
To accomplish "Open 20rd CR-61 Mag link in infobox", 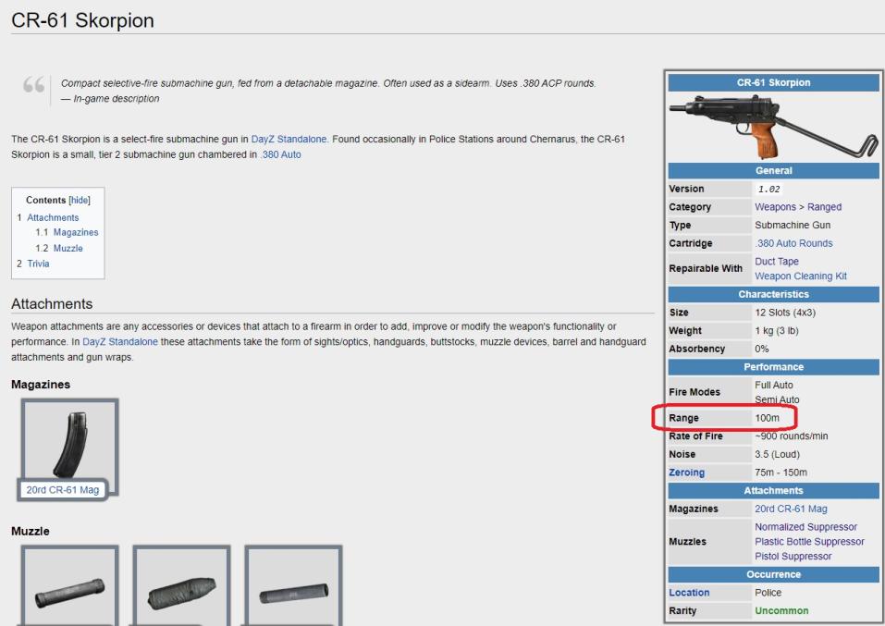I will (x=791, y=509).
